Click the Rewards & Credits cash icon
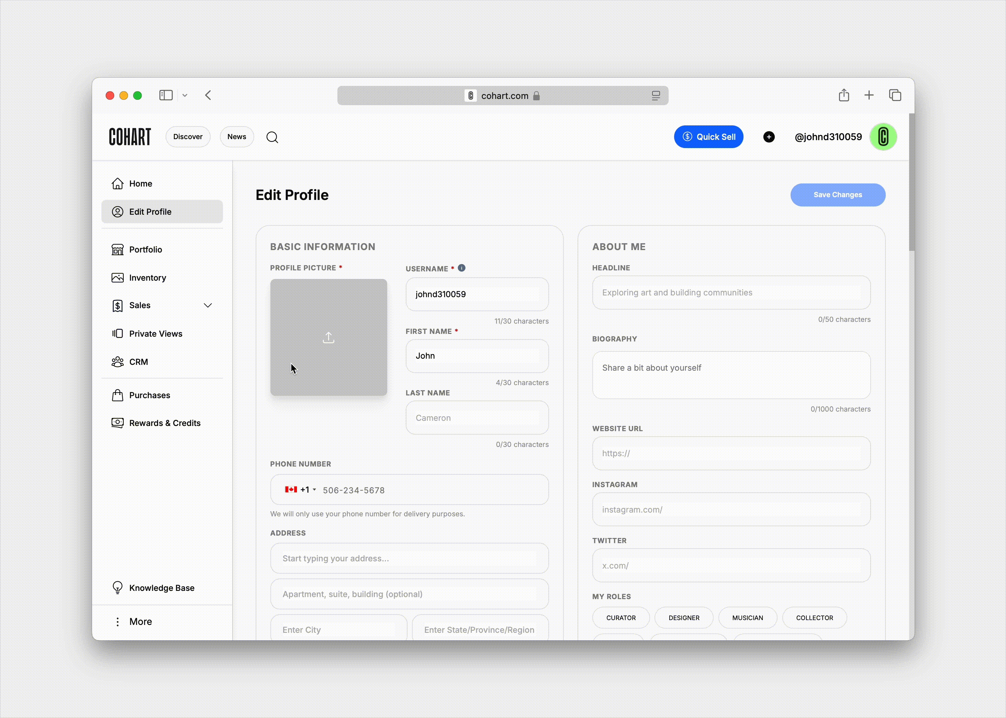Screen dimensions: 1006x718 click(x=118, y=423)
